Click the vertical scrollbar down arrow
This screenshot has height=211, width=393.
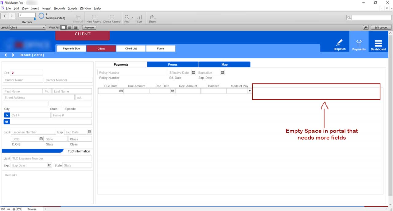point(391,204)
